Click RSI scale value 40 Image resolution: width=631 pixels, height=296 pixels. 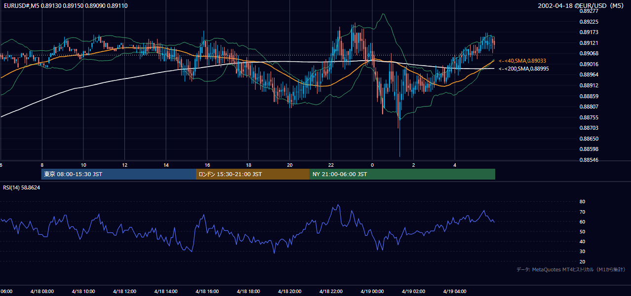(x=582, y=241)
